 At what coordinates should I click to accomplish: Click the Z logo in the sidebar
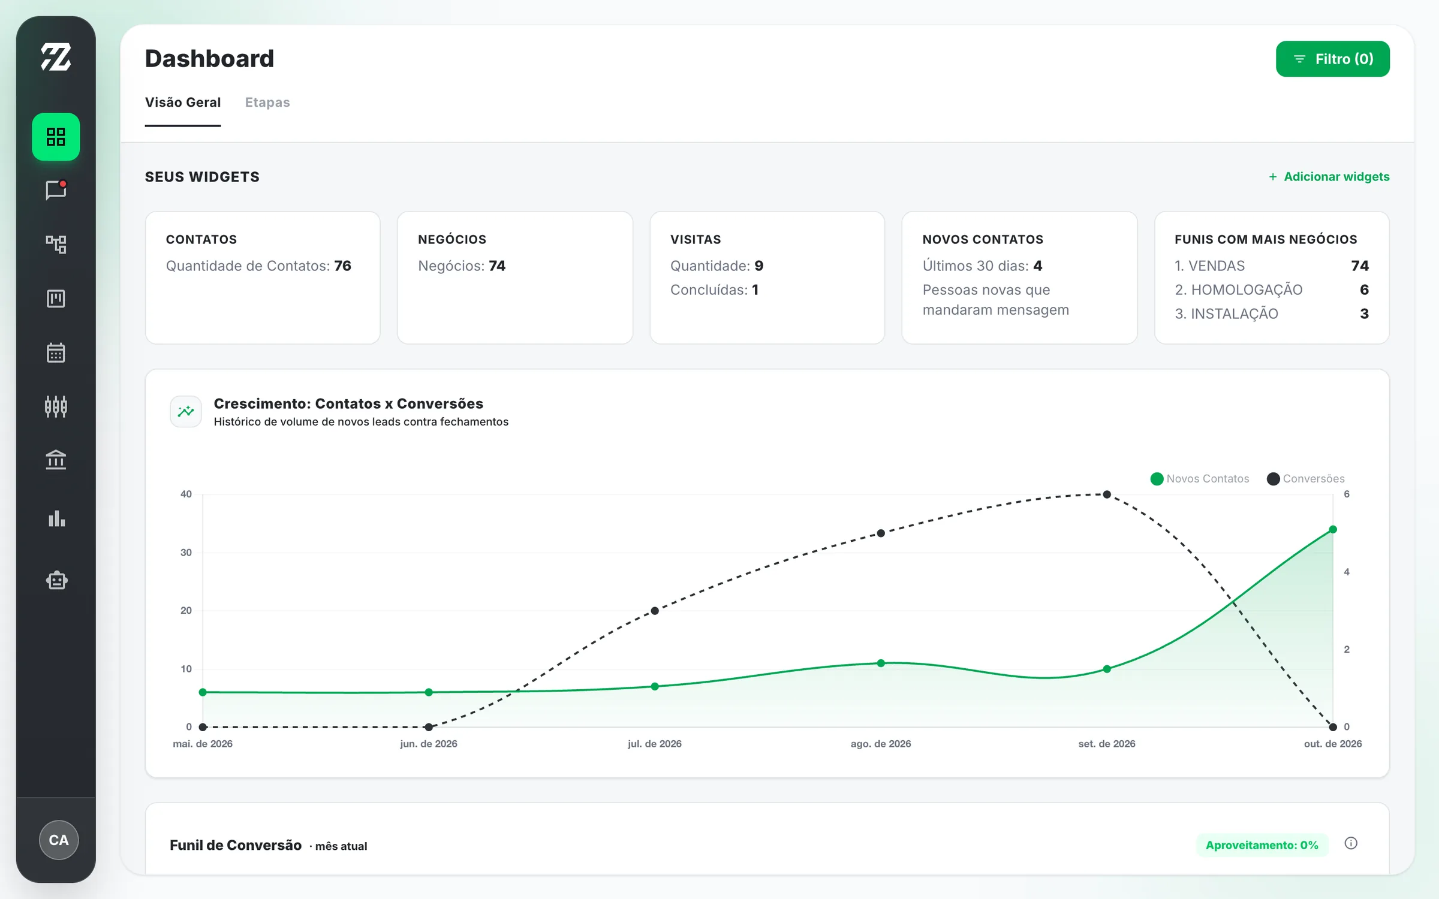56,57
